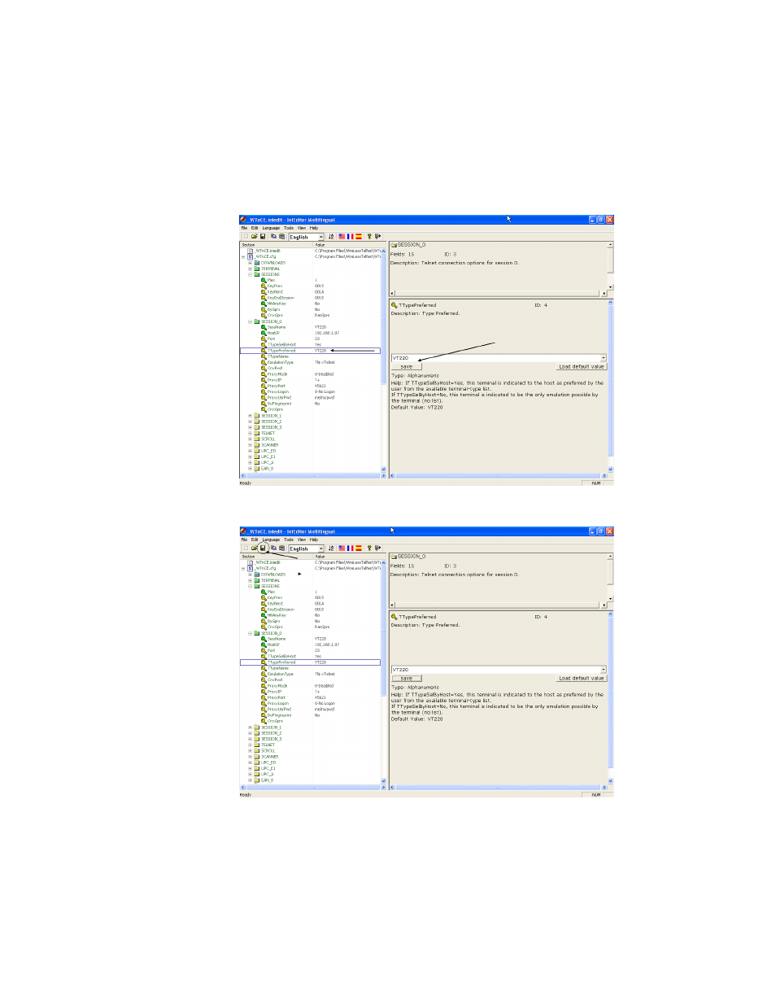
Task: Select the US flag icon in lower window
Action: (x=342, y=548)
